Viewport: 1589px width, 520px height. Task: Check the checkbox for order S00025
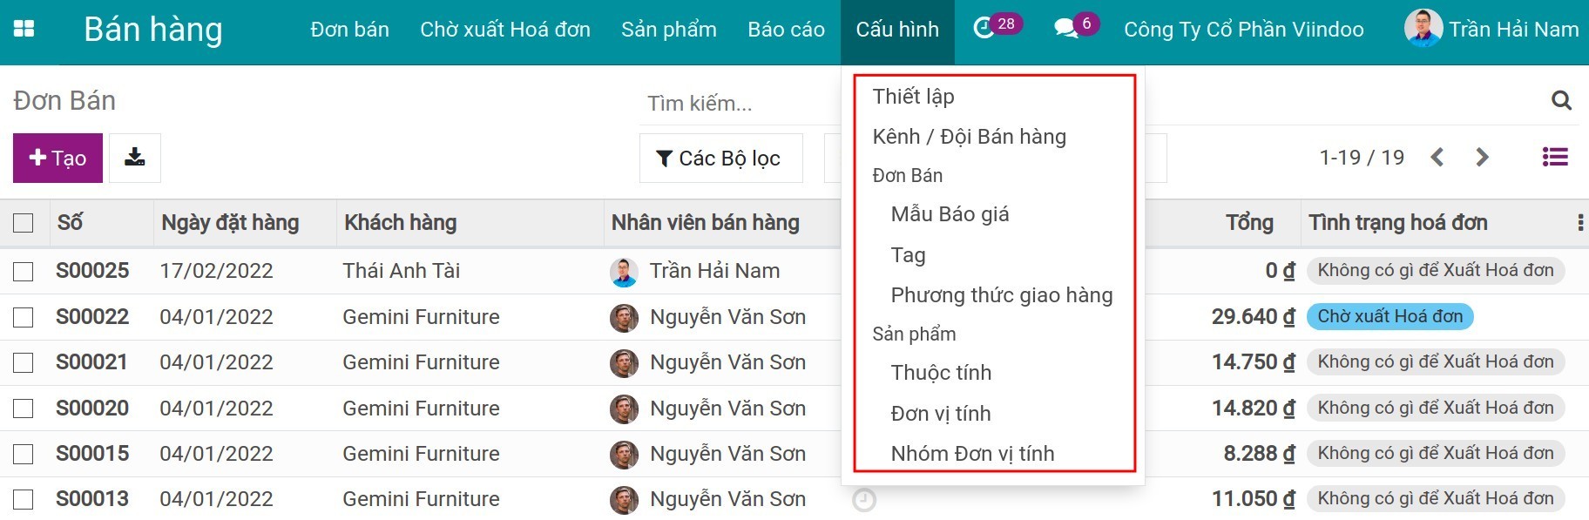click(24, 271)
